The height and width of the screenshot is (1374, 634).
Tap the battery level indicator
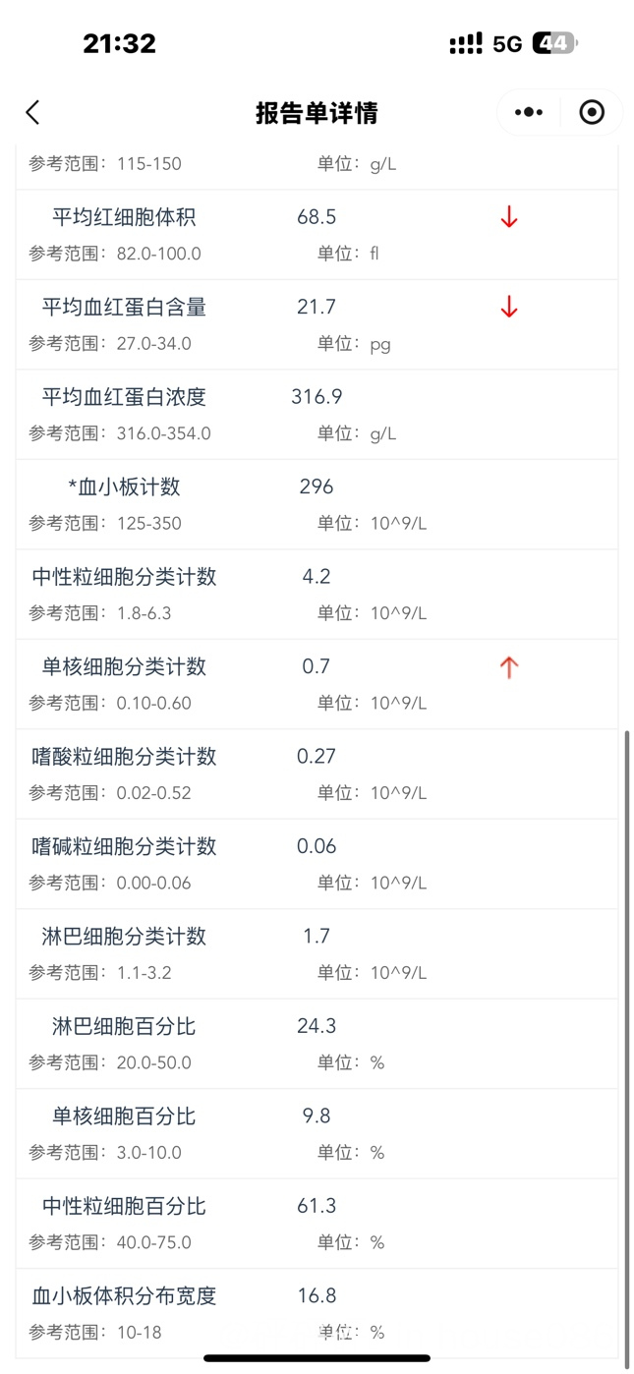point(554,43)
